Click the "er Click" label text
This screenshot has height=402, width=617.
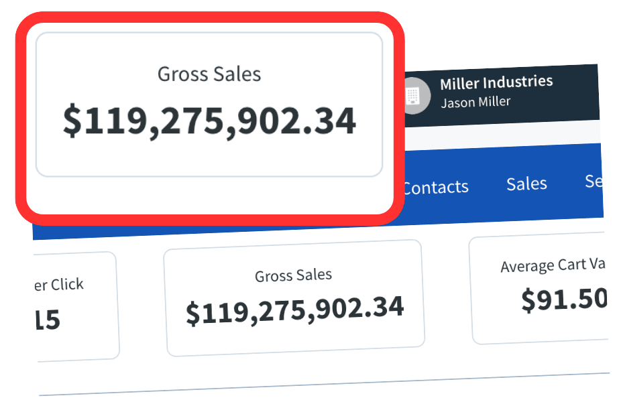(x=57, y=285)
